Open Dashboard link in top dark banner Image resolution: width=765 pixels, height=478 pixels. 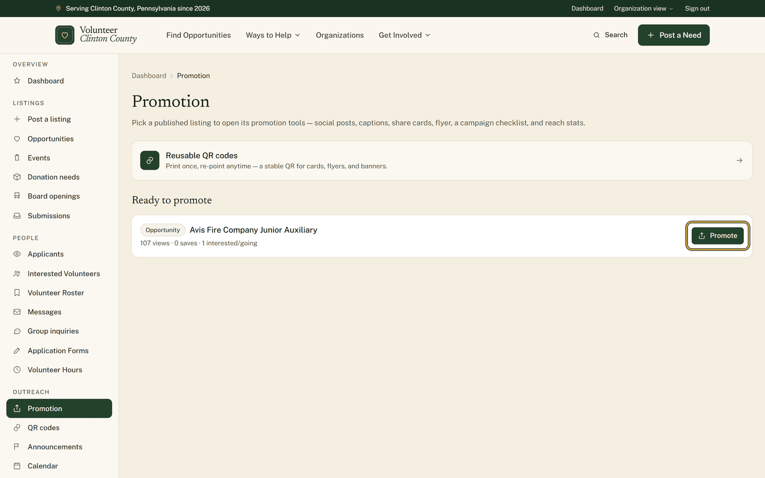587,9
